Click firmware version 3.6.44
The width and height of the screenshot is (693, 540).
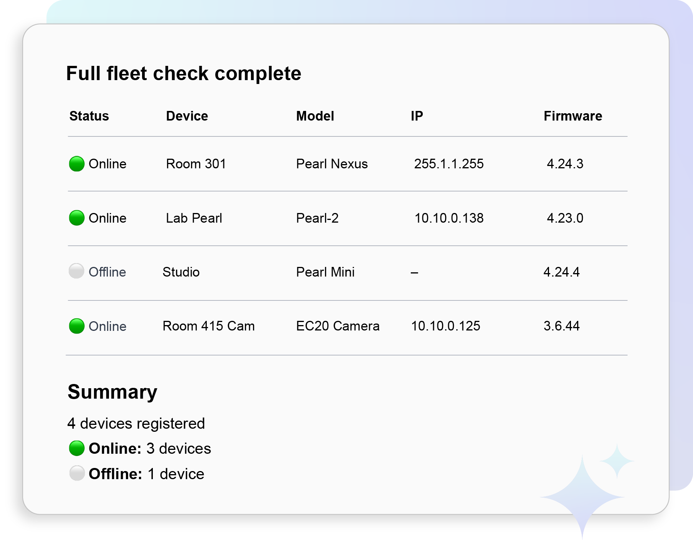point(562,326)
